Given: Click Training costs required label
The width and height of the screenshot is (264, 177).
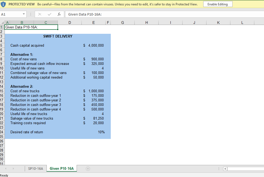Looking at the screenshot, I should pyautogui.click(x=28, y=123).
